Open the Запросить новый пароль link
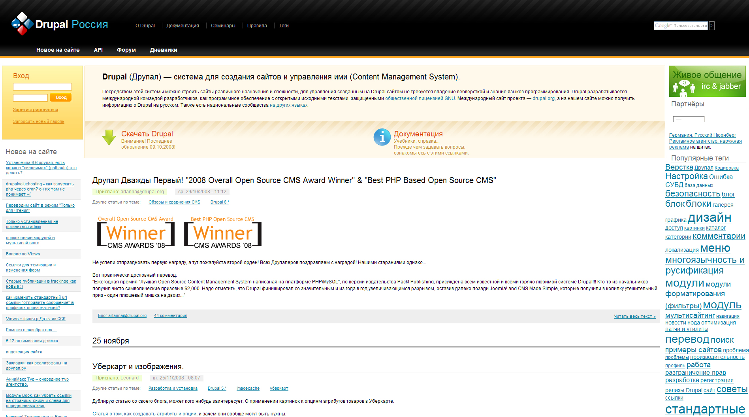749x417 pixels. [x=39, y=121]
